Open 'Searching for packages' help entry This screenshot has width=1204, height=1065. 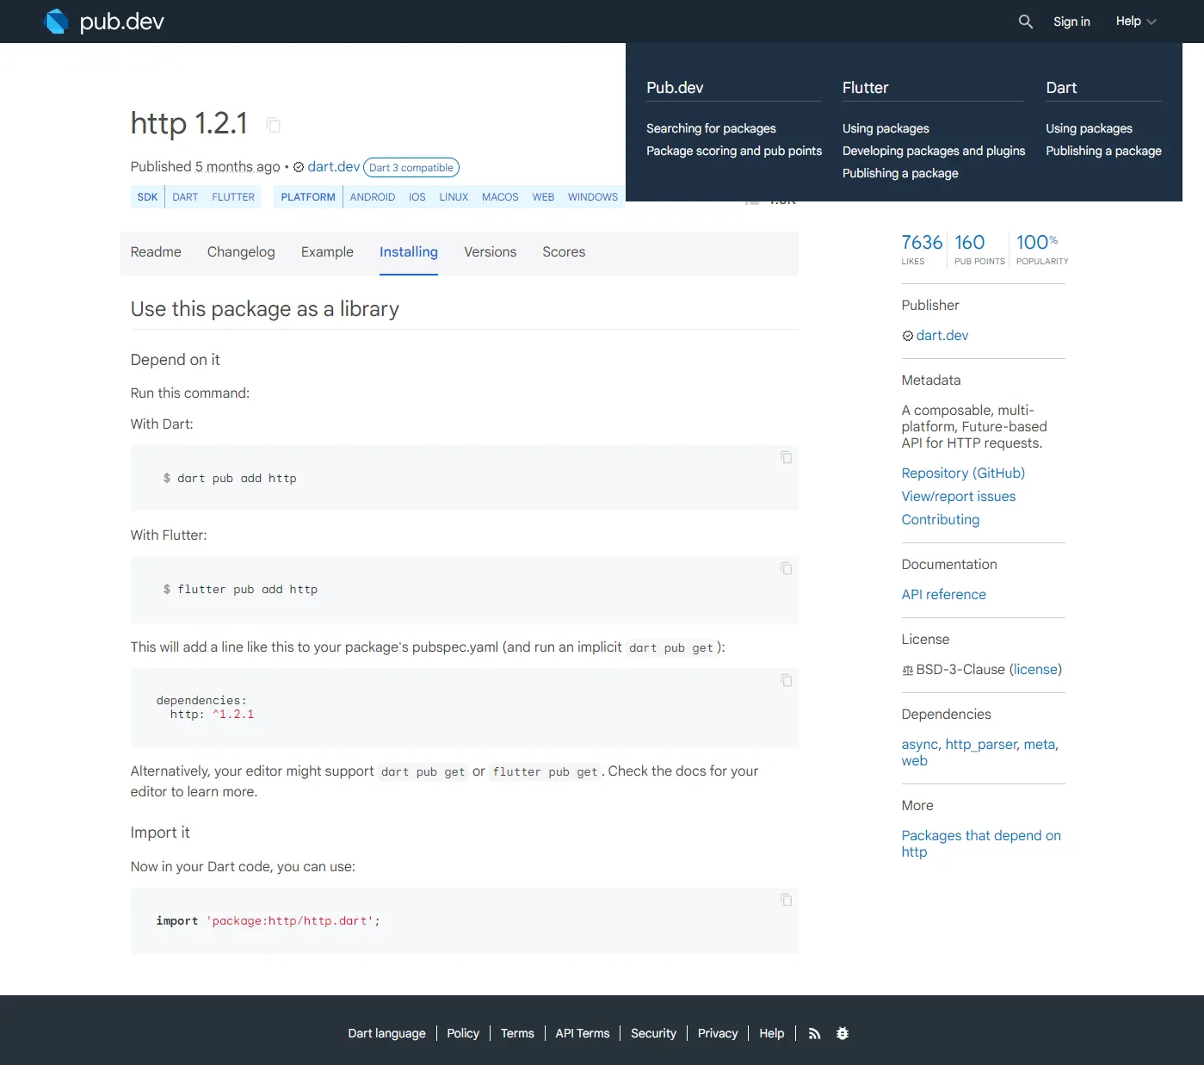(711, 128)
